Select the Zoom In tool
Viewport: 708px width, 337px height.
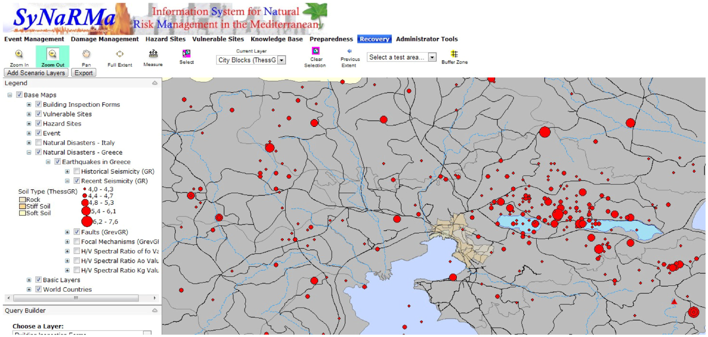19,54
